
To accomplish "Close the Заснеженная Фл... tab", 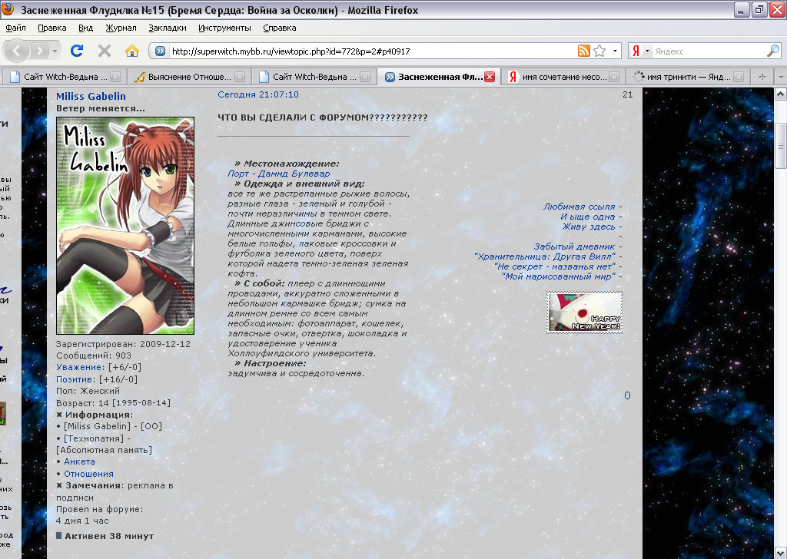I will [x=490, y=77].
